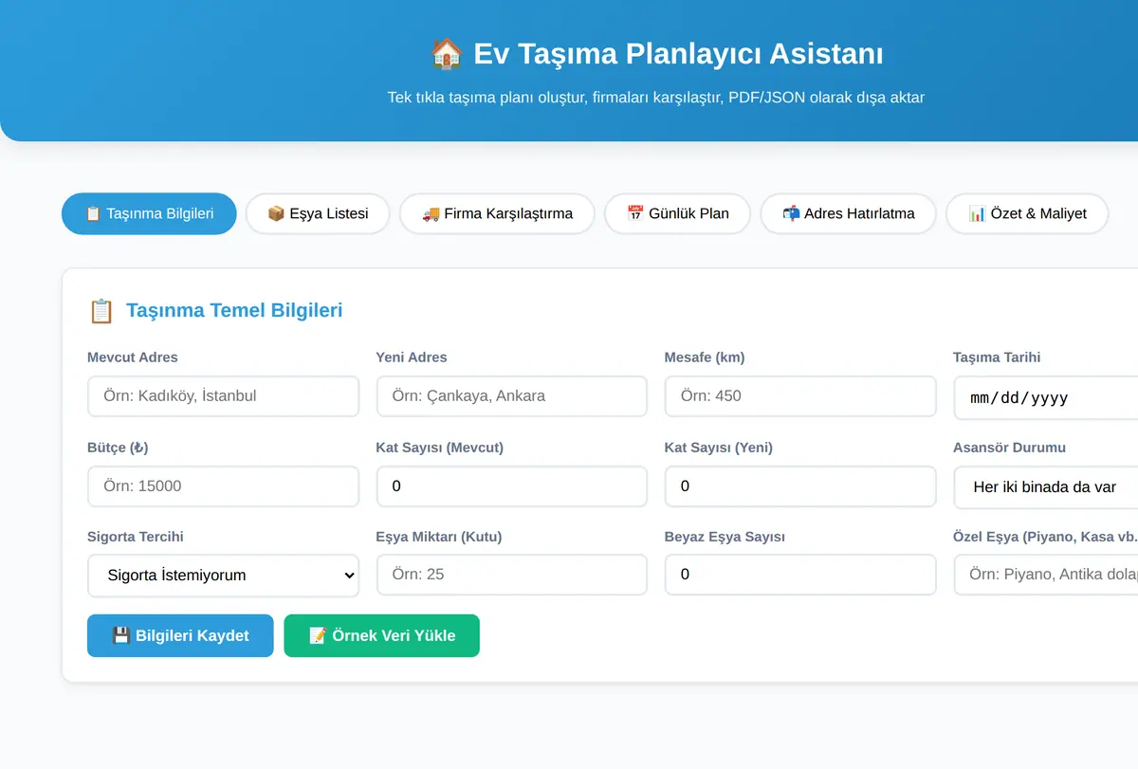Click the house icon in the header
This screenshot has width=1138, height=769.
pyautogui.click(x=446, y=54)
